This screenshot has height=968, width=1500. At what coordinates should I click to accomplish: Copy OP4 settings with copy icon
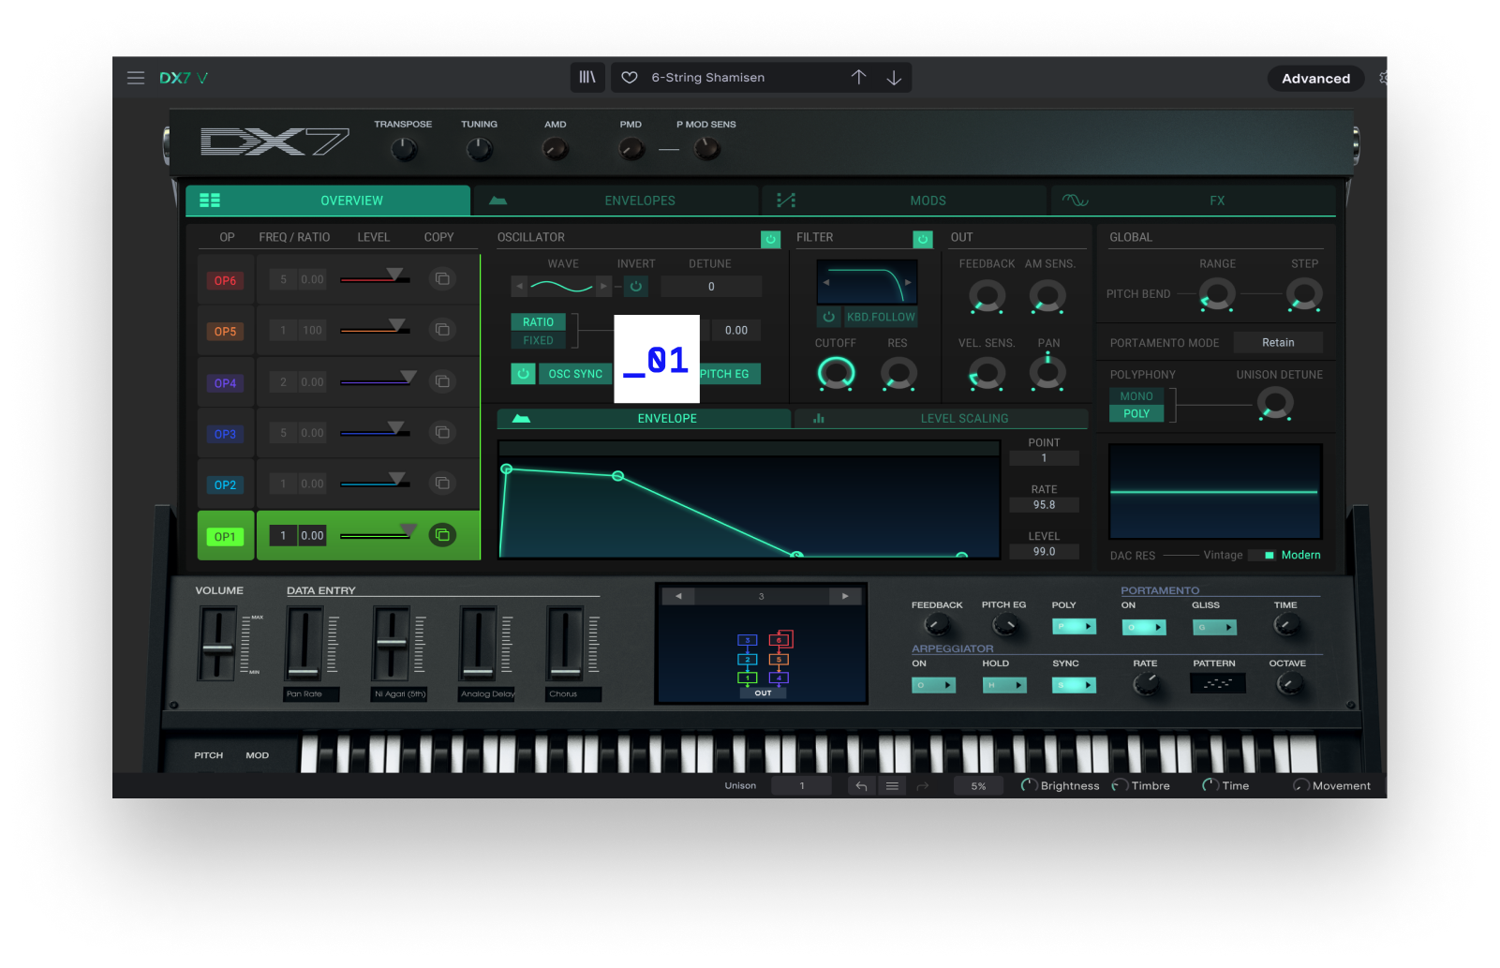click(x=442, y=381)
